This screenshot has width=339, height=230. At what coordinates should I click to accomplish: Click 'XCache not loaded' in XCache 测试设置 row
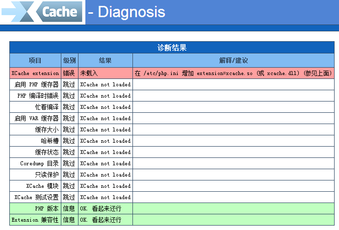tap(105, 197)
